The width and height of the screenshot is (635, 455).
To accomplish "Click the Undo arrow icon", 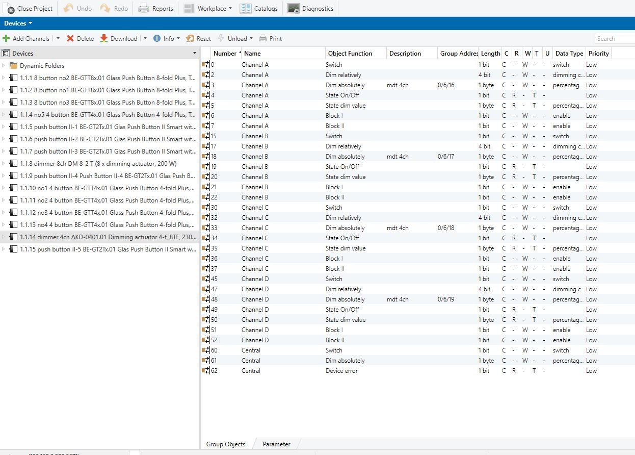I will [x=68, y=9].
